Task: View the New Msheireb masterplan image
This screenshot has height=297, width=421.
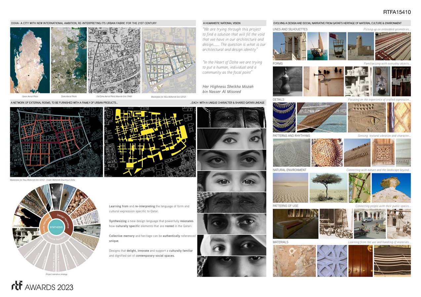Action: (x=169, y=60)
